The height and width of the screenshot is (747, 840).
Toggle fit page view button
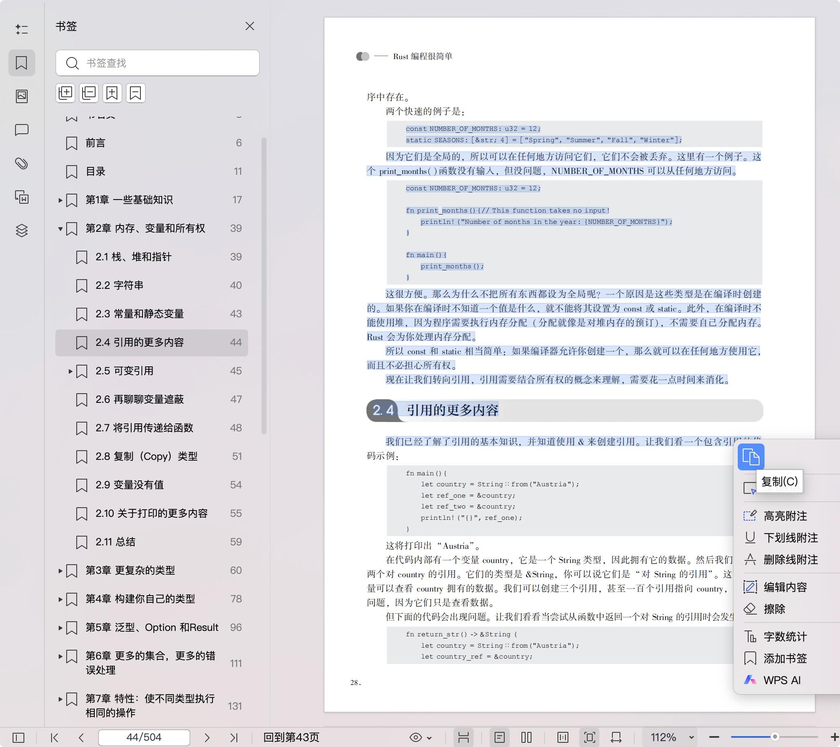[589, 737]
